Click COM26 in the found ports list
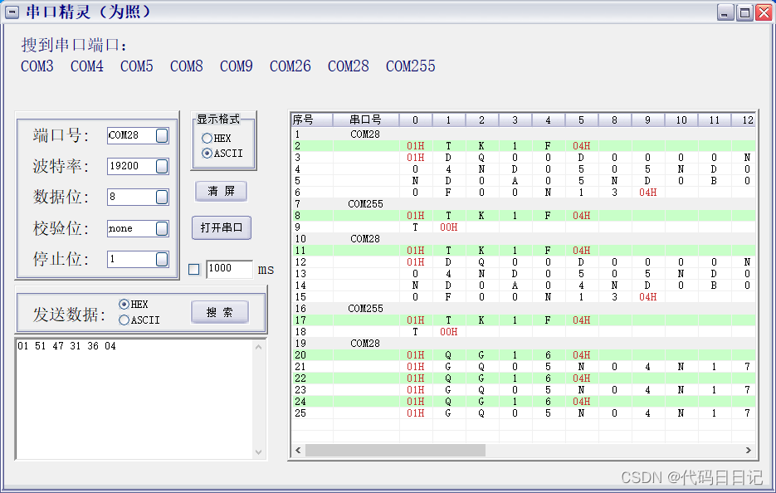Screen dimensions: 776x493 [x=290, y=66]
